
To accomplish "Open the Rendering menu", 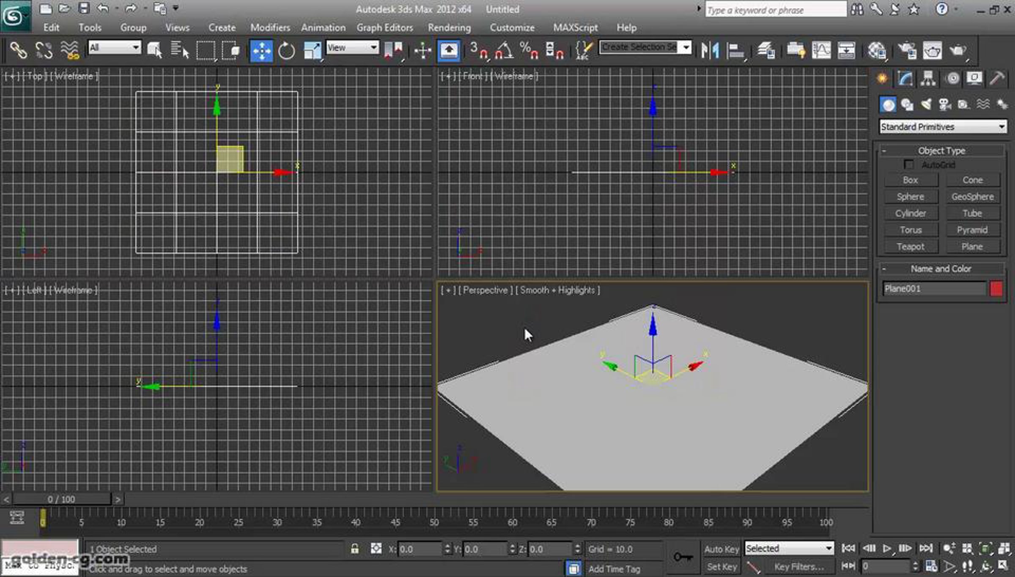I will tap(449, 27).
